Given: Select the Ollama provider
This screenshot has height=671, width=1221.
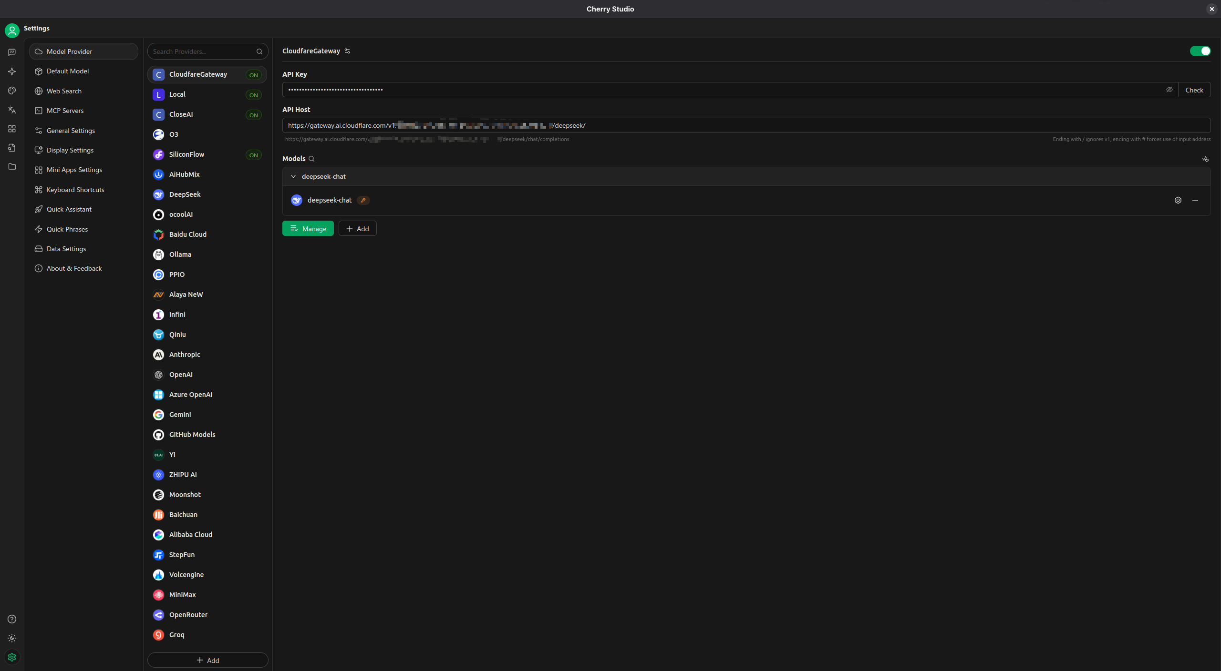Looking at the screenshot, I should [x=207, y=254].
